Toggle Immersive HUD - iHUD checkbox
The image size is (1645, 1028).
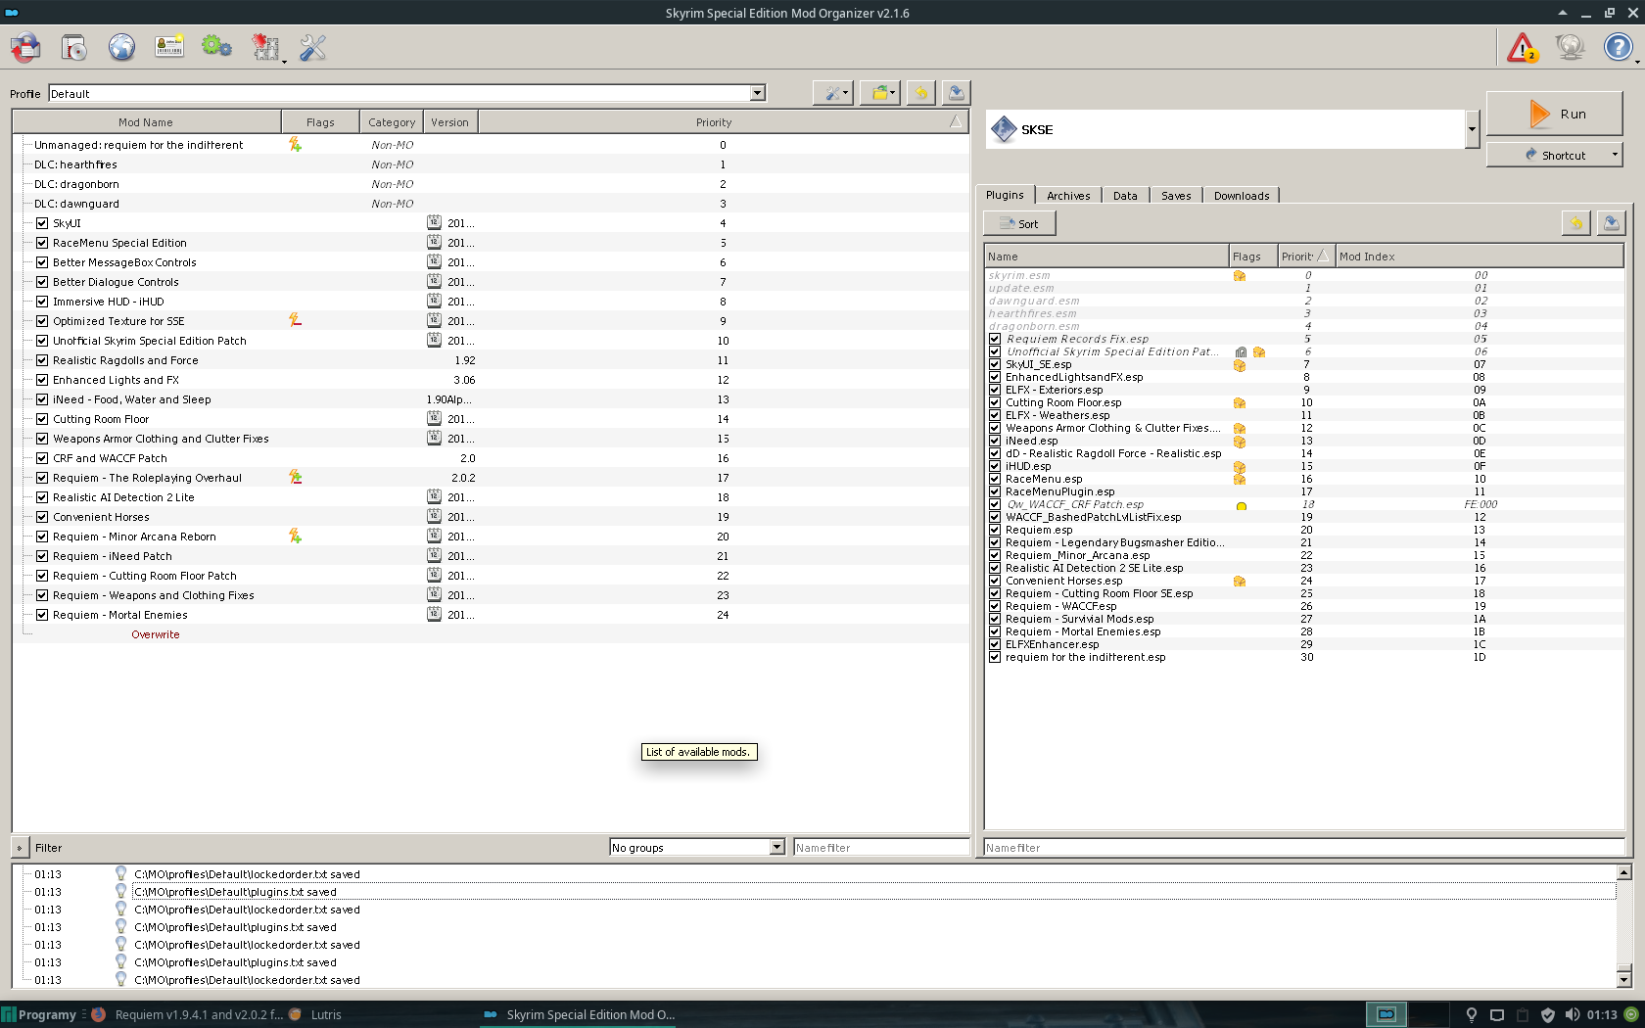click(42, 302)
